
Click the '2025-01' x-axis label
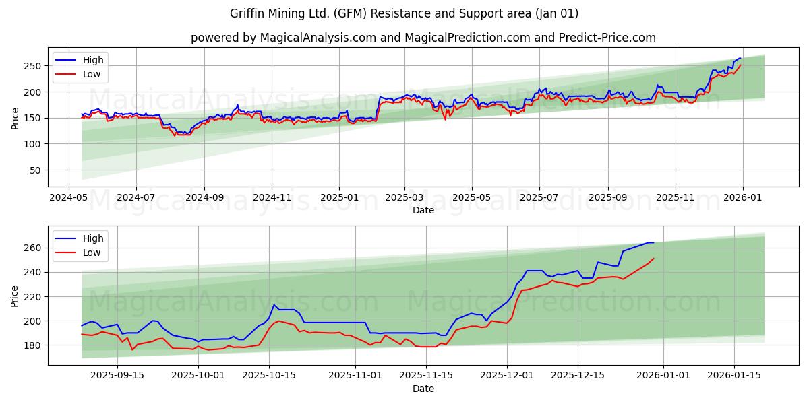tap(338, 199)
